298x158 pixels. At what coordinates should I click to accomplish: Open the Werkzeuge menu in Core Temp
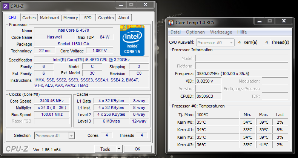tap(221, 32)
